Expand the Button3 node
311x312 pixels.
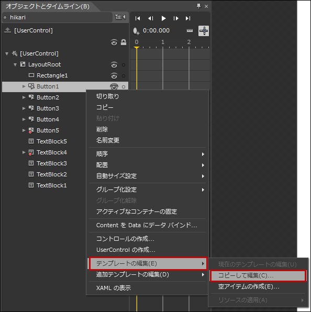[24, 108]
